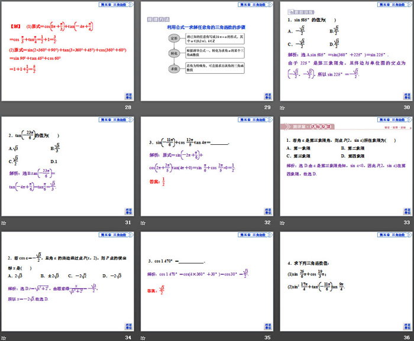Select slide 30 with the sin 585° question
This screenshot has width=414, height=341.
click(x=346, y=51)
